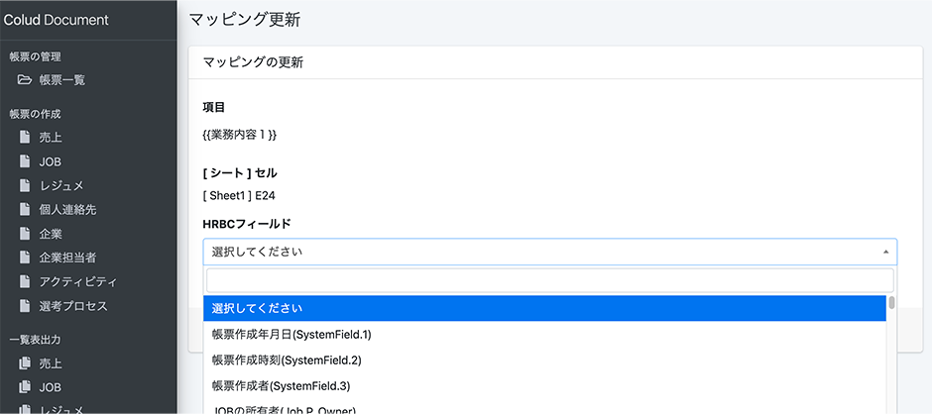Click the file icon beside 企業担当者
This screenshot has width=932, height=414.
point(25,258)
